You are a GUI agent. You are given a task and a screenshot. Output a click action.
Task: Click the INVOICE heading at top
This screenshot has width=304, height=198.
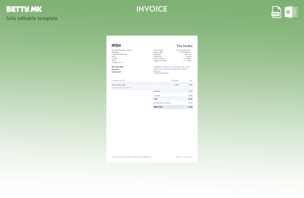tap(152, 9)
